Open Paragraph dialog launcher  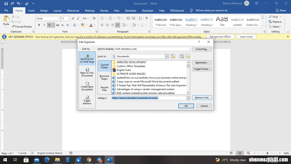click(x=149, y=32)
